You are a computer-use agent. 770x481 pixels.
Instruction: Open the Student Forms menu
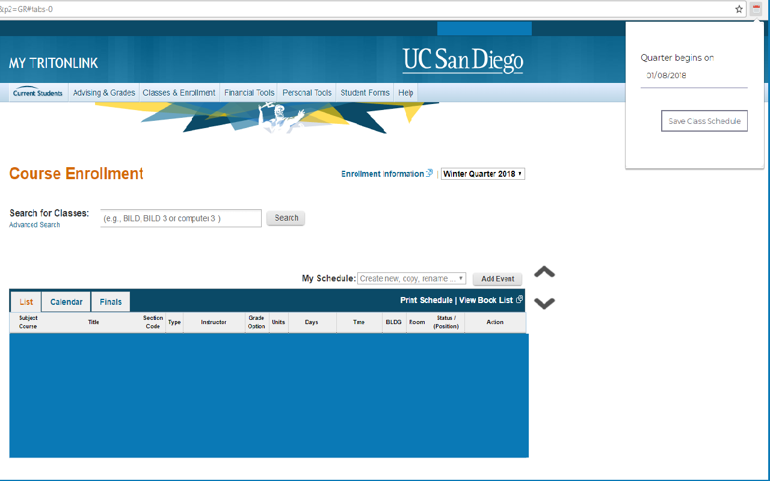[365, 92]
